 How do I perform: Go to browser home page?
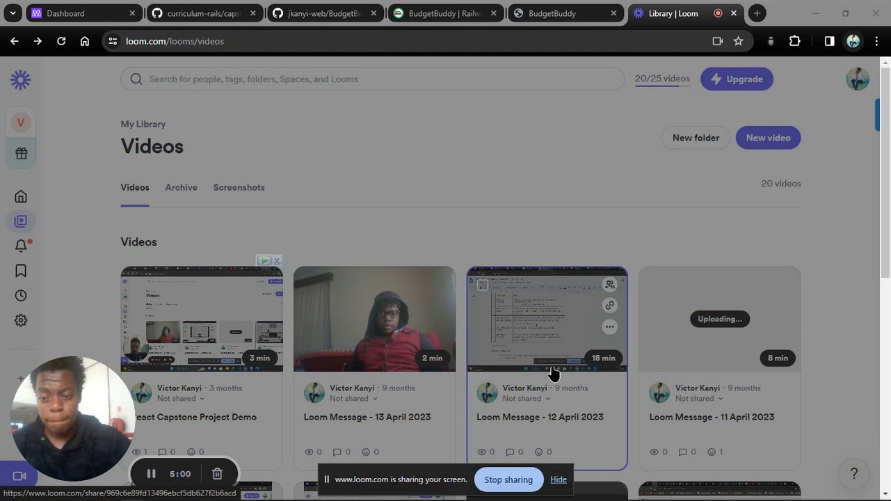85,41
